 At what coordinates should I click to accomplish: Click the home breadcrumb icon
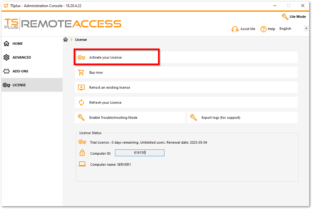pyautogui.click(x=65, y=40)
